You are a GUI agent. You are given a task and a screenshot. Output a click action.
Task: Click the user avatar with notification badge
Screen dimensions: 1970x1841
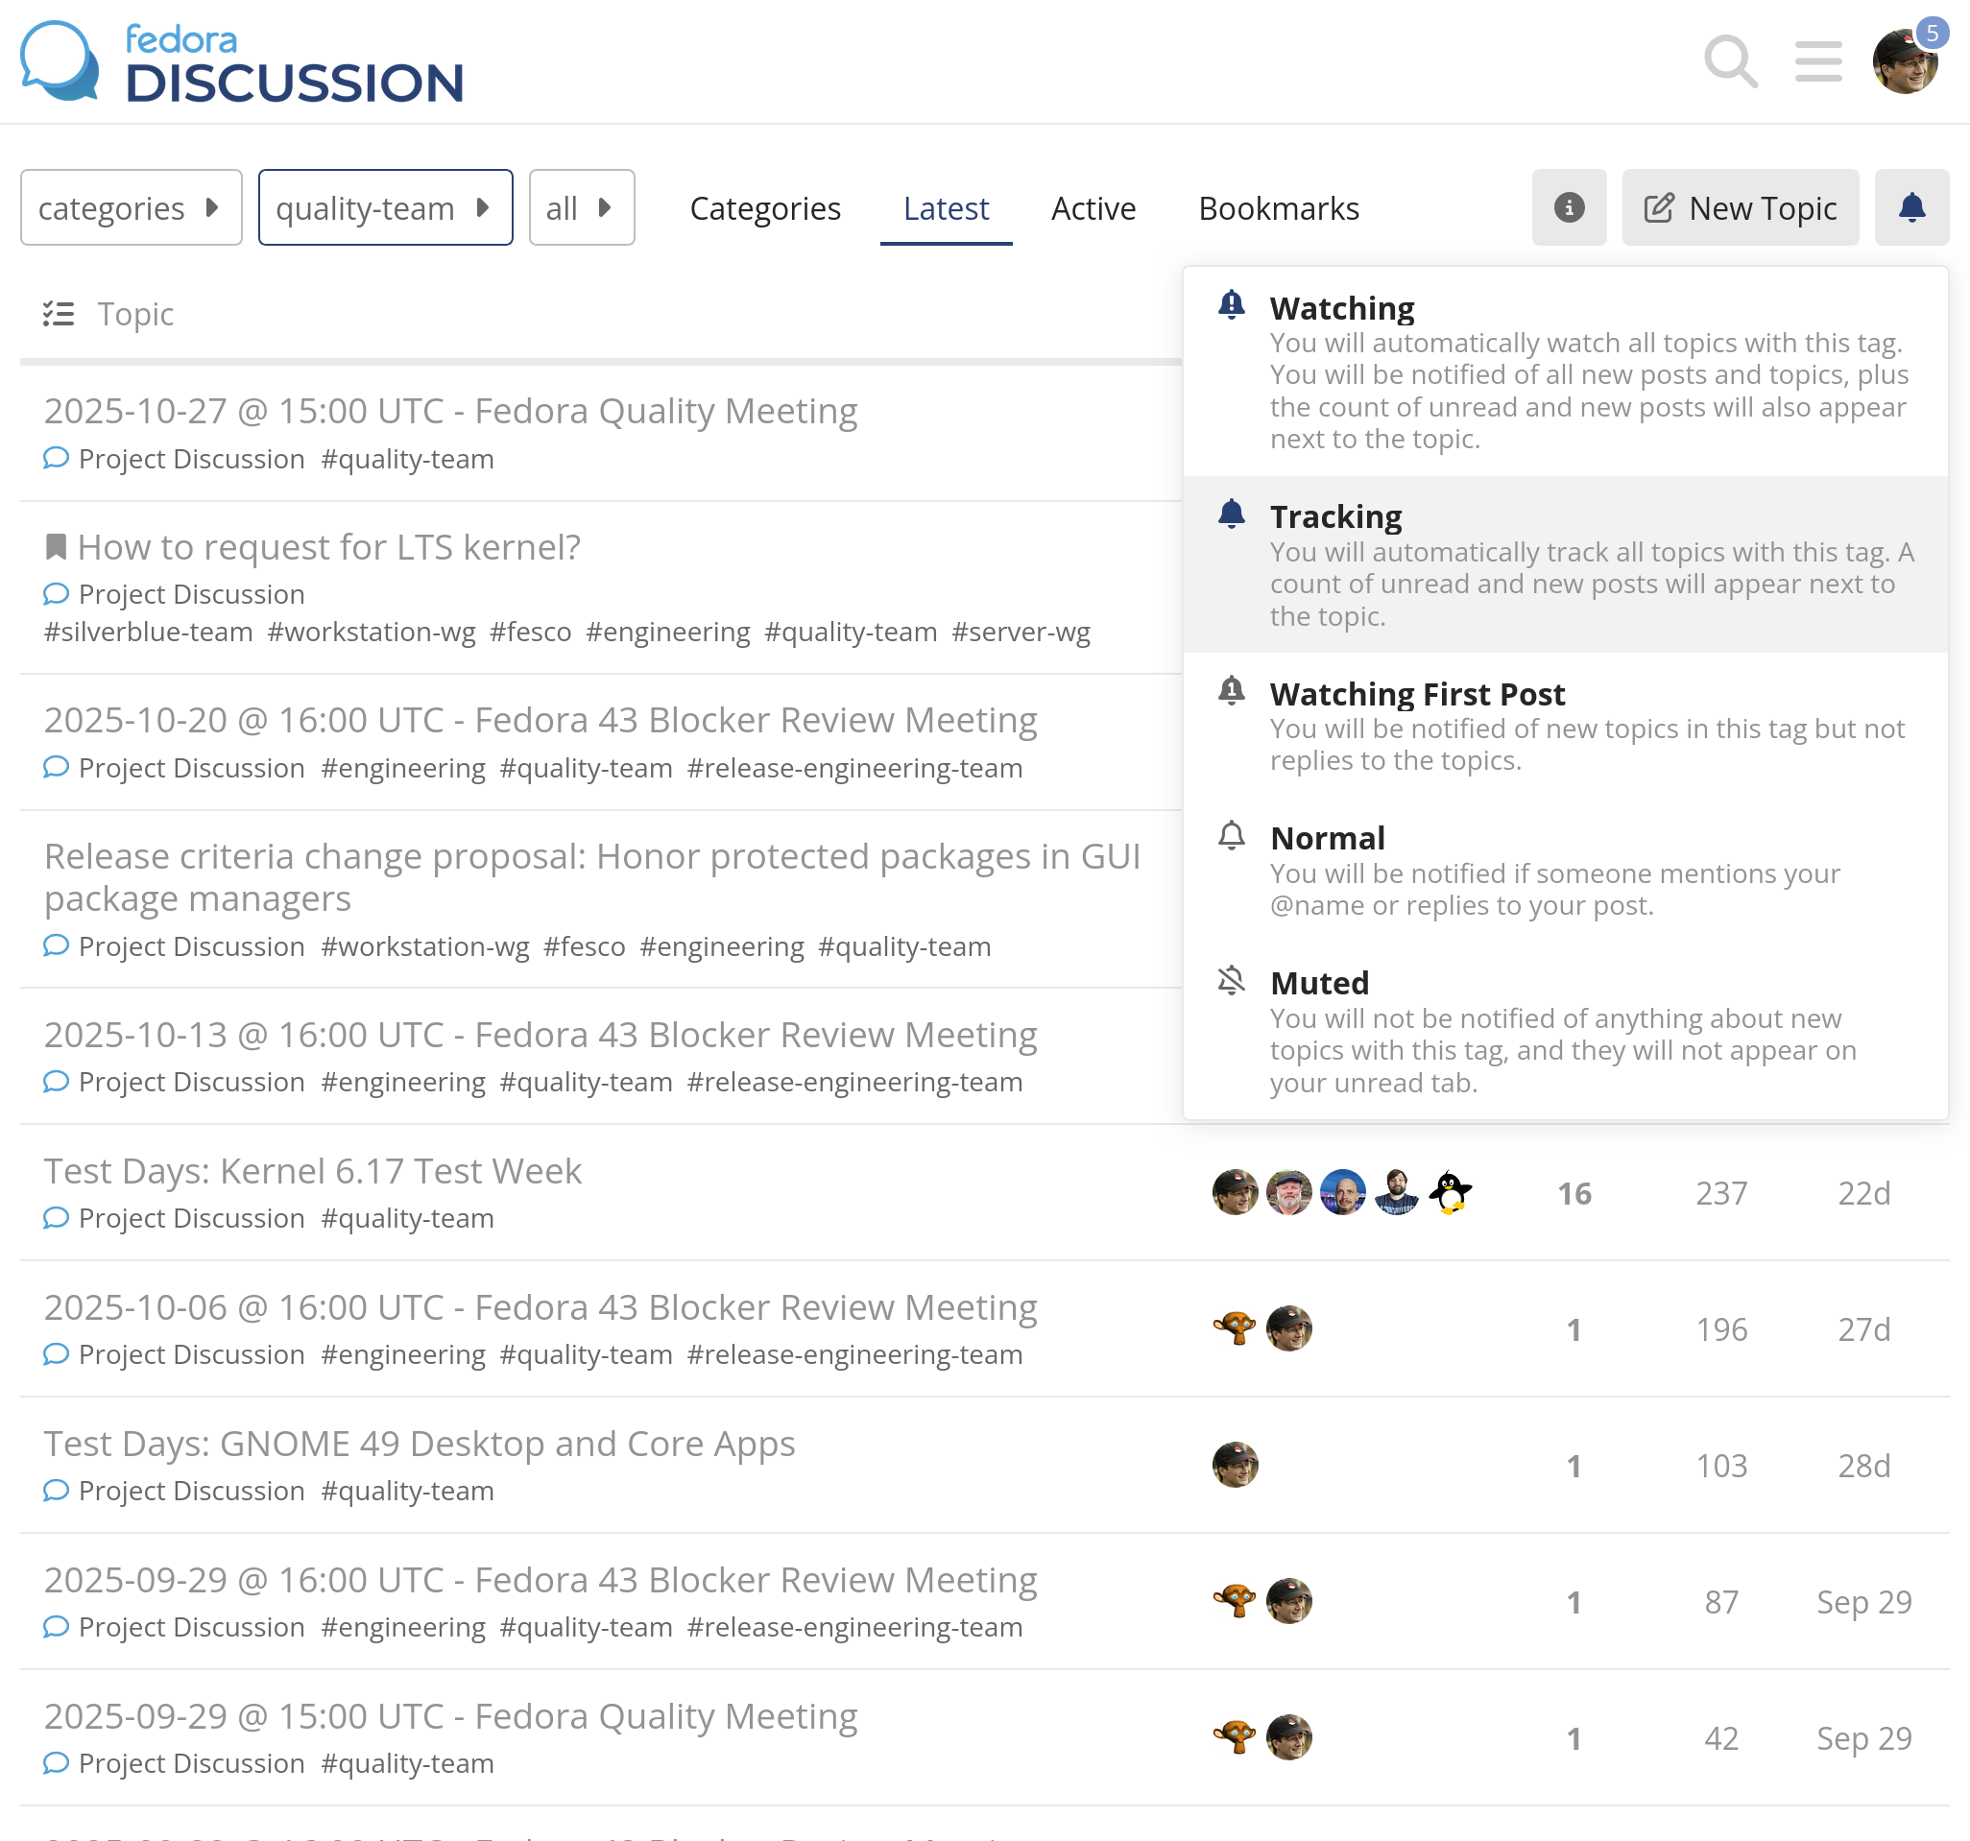1904,61
